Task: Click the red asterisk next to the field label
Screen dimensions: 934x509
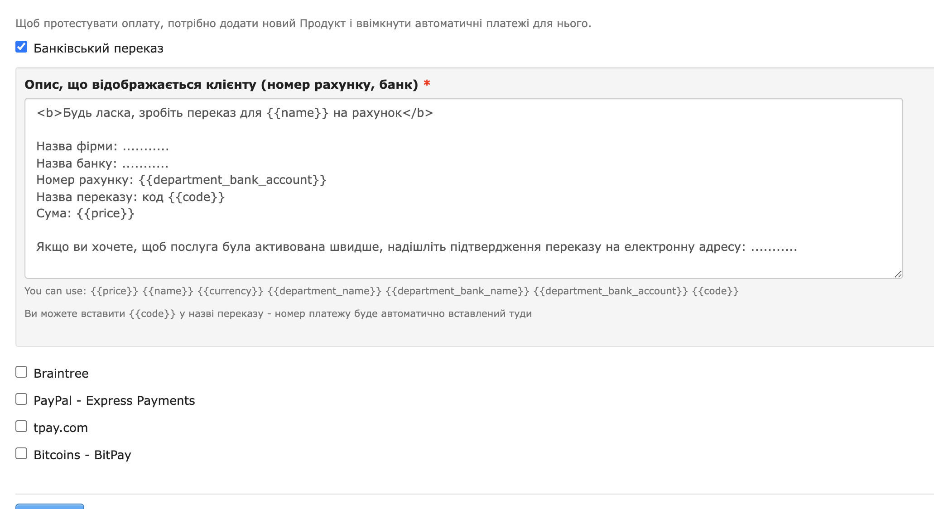Action: [426, 83]
